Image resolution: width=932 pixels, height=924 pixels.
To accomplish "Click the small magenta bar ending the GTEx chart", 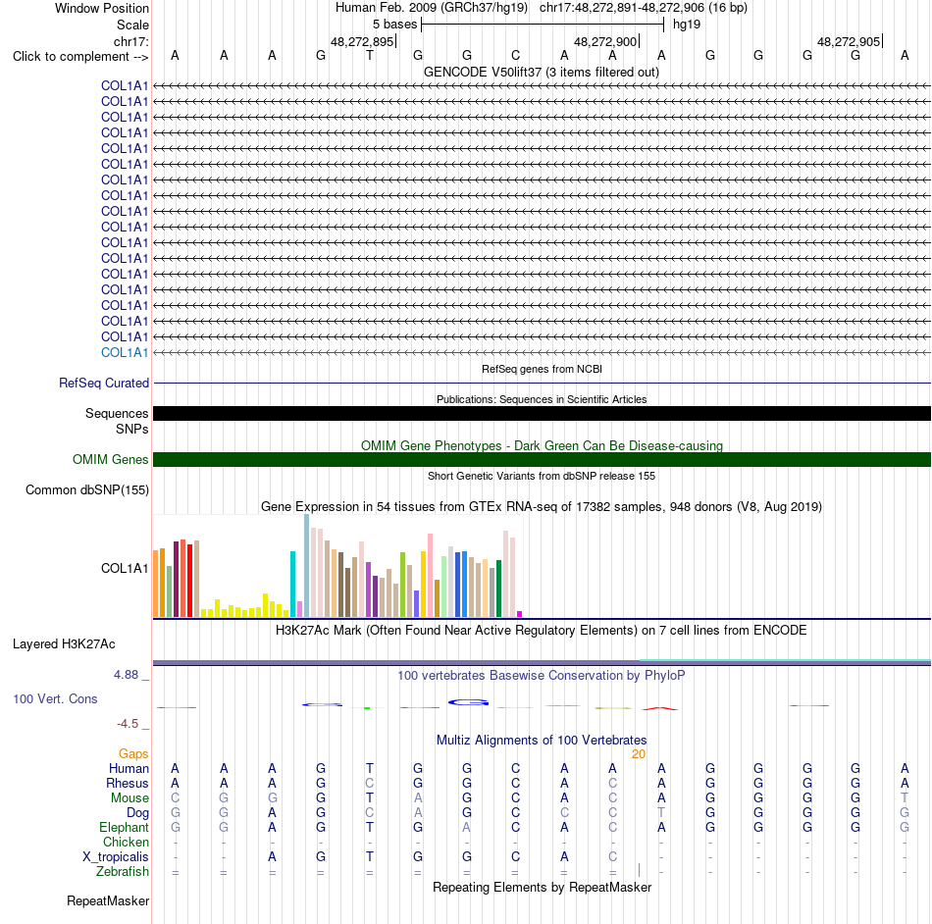I will point(520,614).
